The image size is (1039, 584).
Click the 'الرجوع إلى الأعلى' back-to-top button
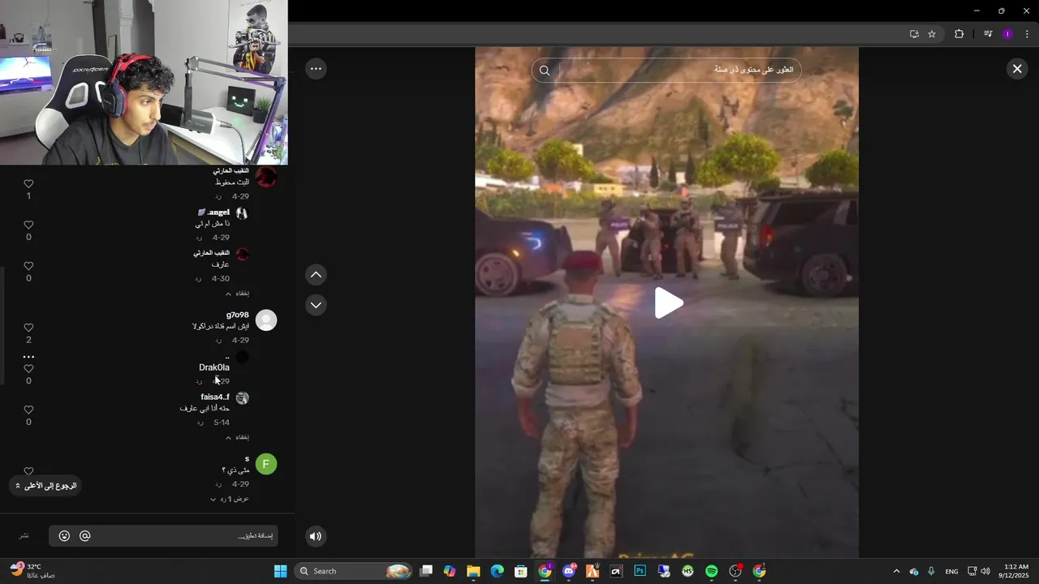pos(45,485)
